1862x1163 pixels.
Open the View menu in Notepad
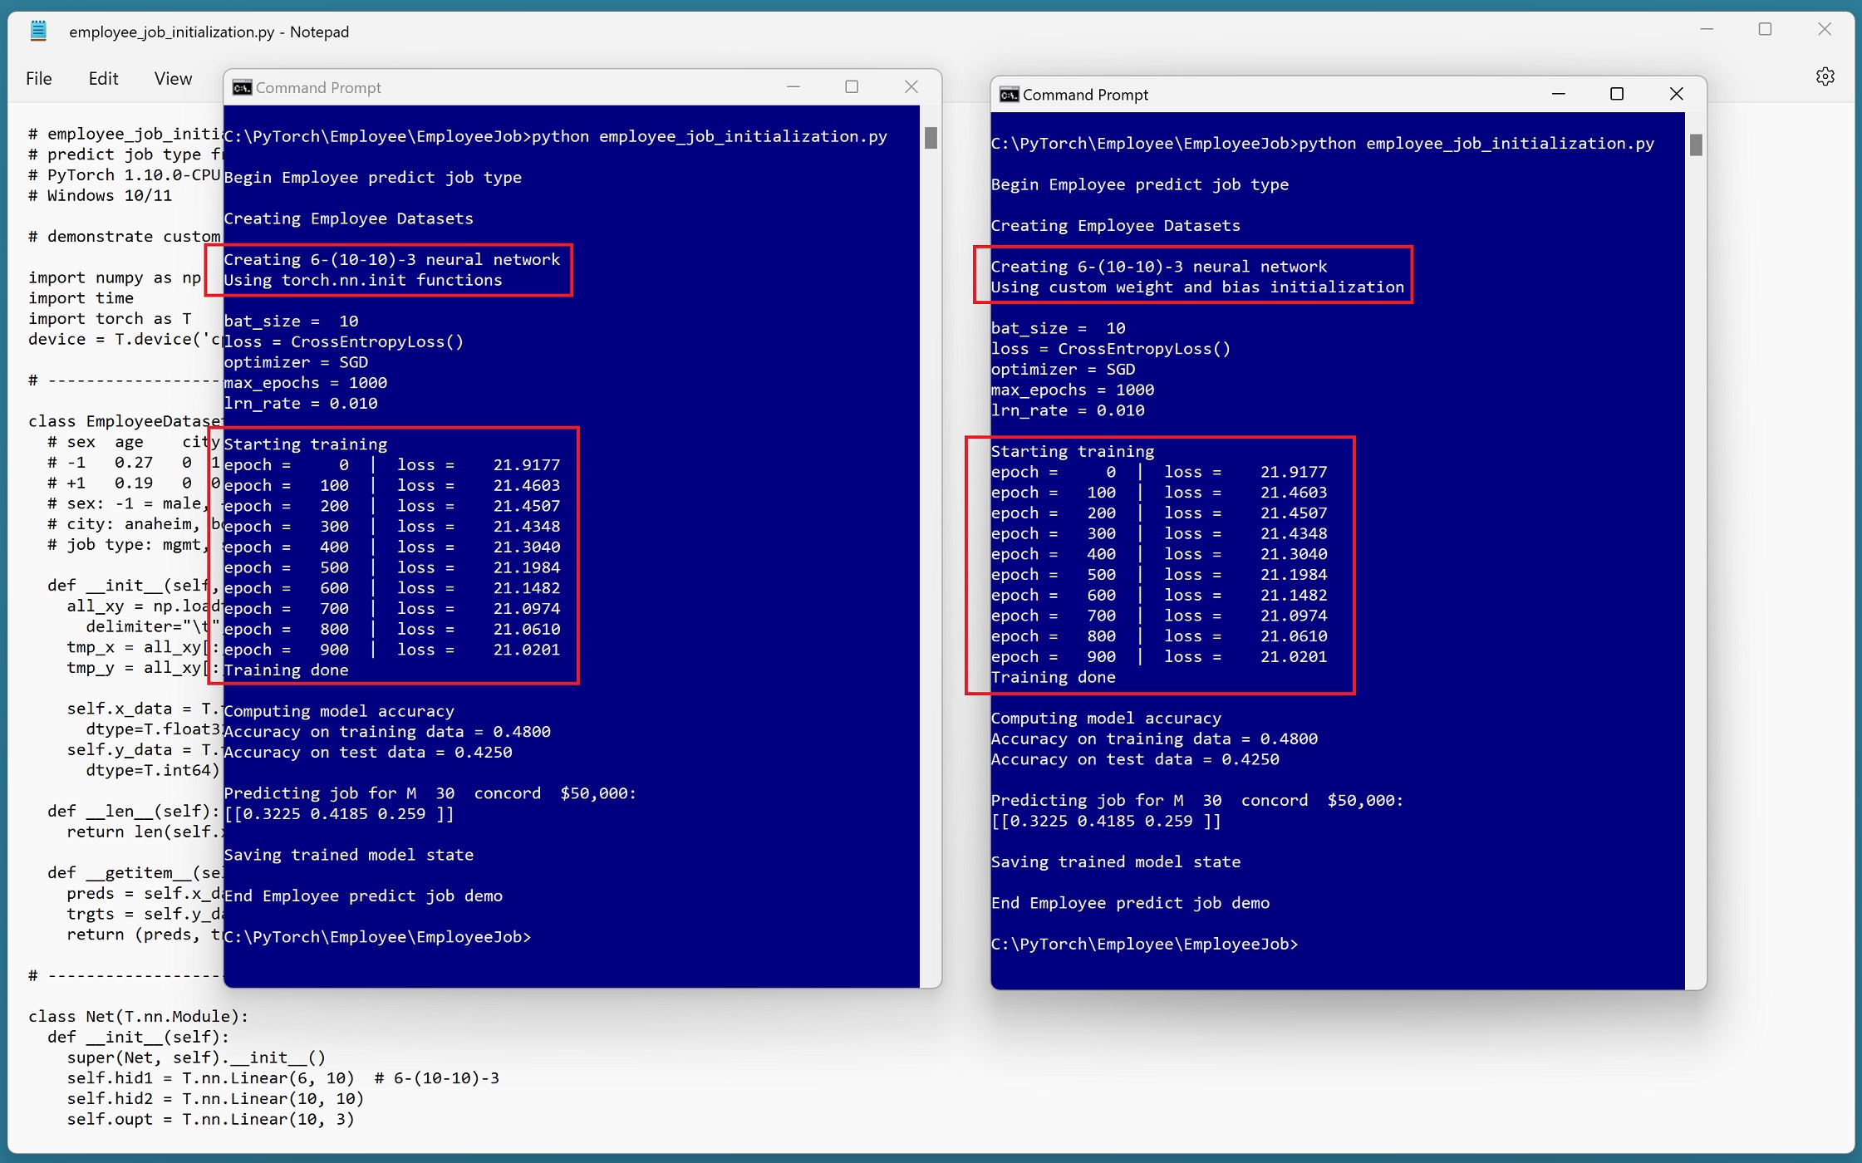point(172,78)
